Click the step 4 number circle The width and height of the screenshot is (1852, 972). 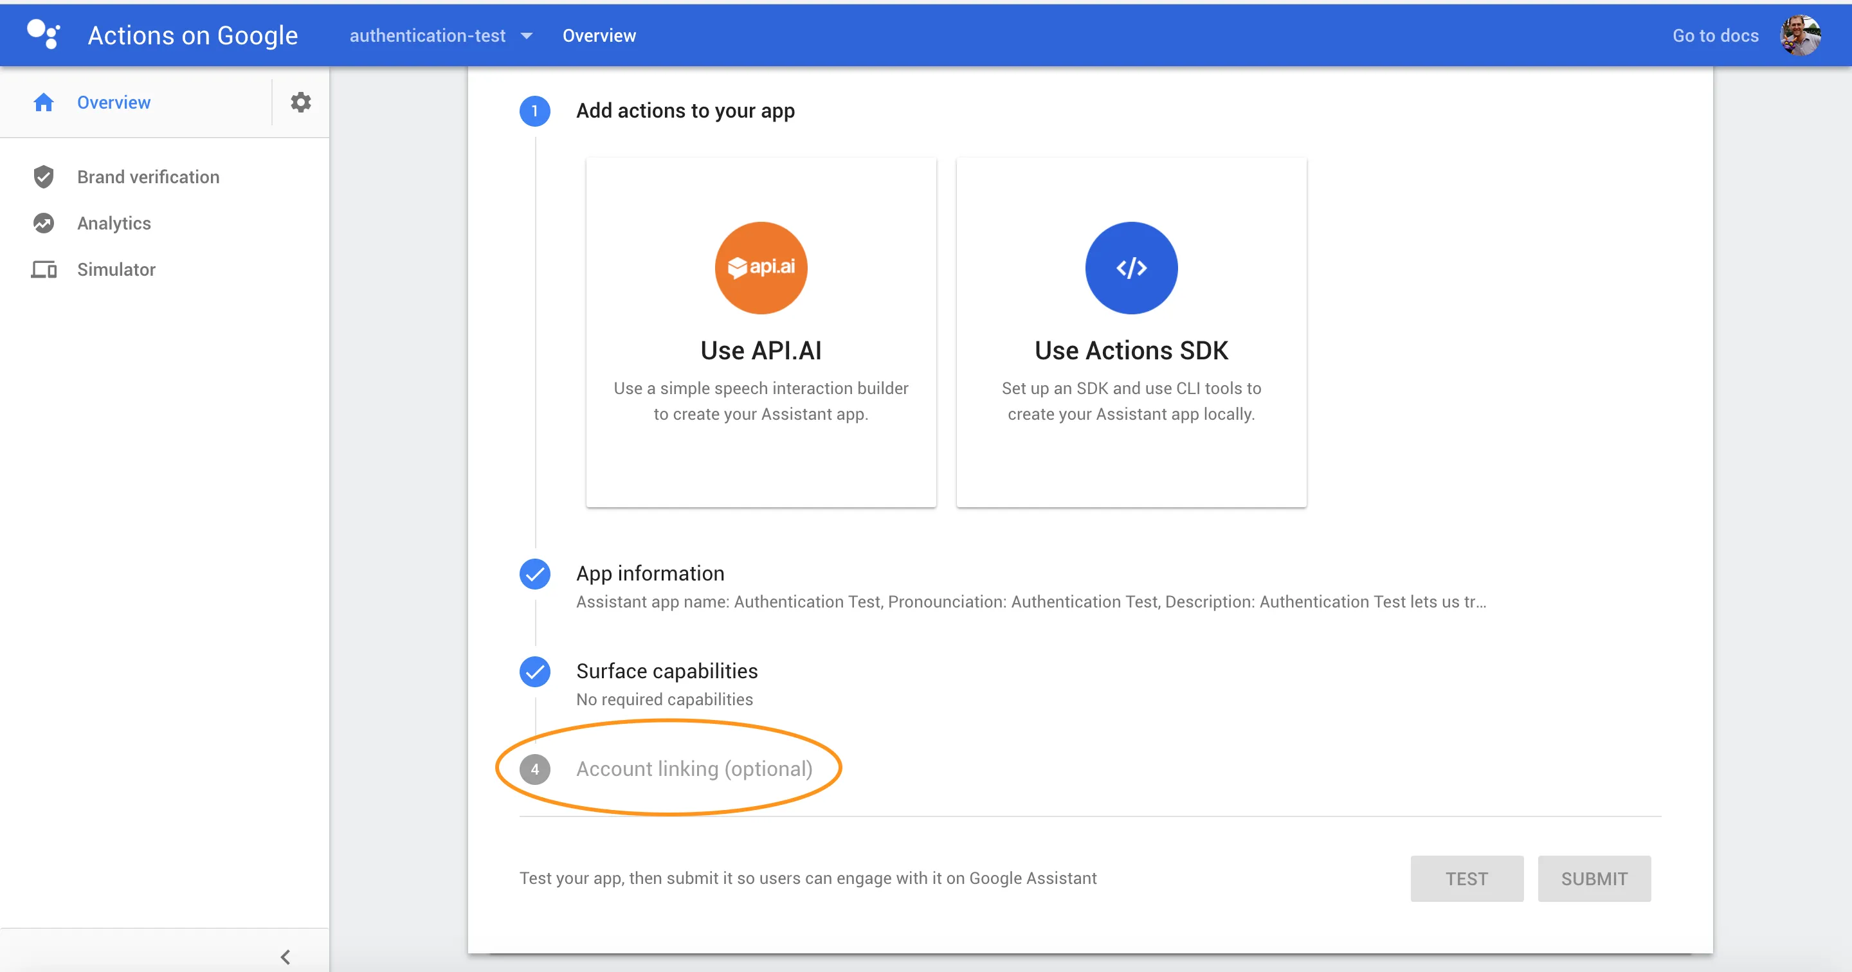pos(535,770)
